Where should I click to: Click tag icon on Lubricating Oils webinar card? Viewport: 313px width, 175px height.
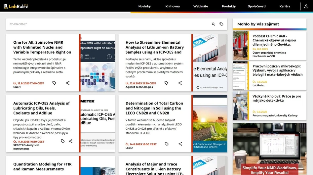click(62, 141)
